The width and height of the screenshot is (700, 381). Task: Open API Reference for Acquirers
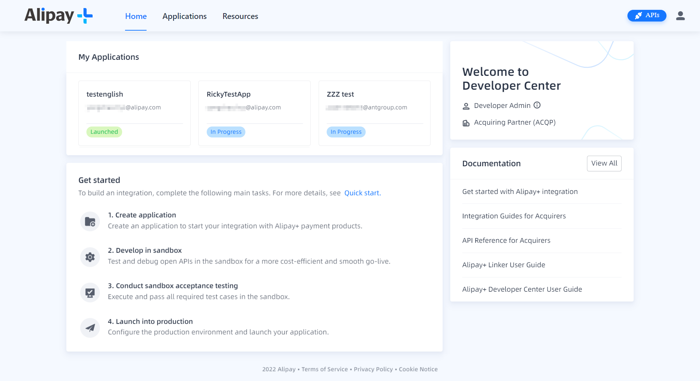pyautogui.click(x=506, y=240)
